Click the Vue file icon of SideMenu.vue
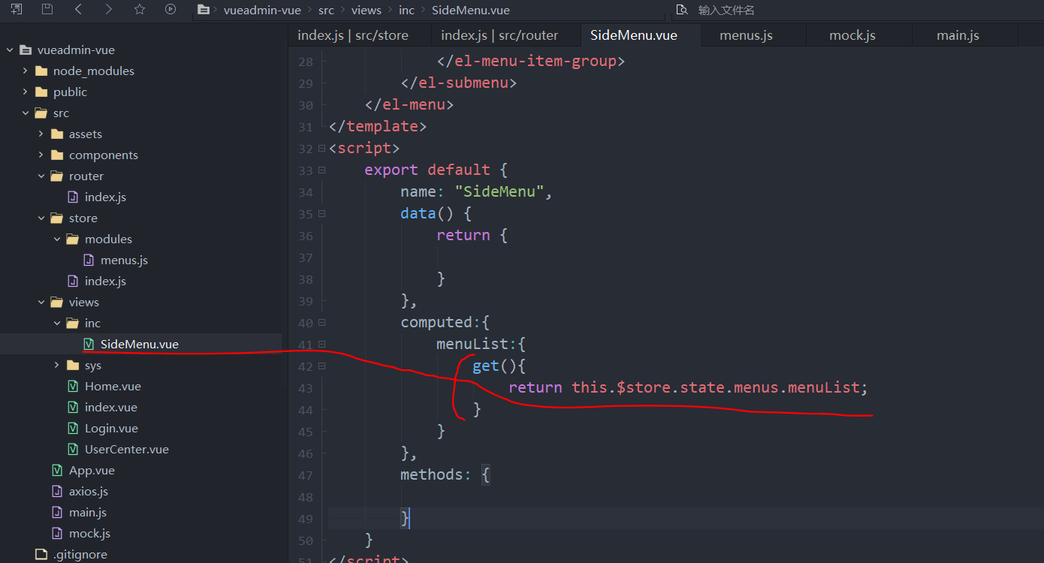 point(89,345)
